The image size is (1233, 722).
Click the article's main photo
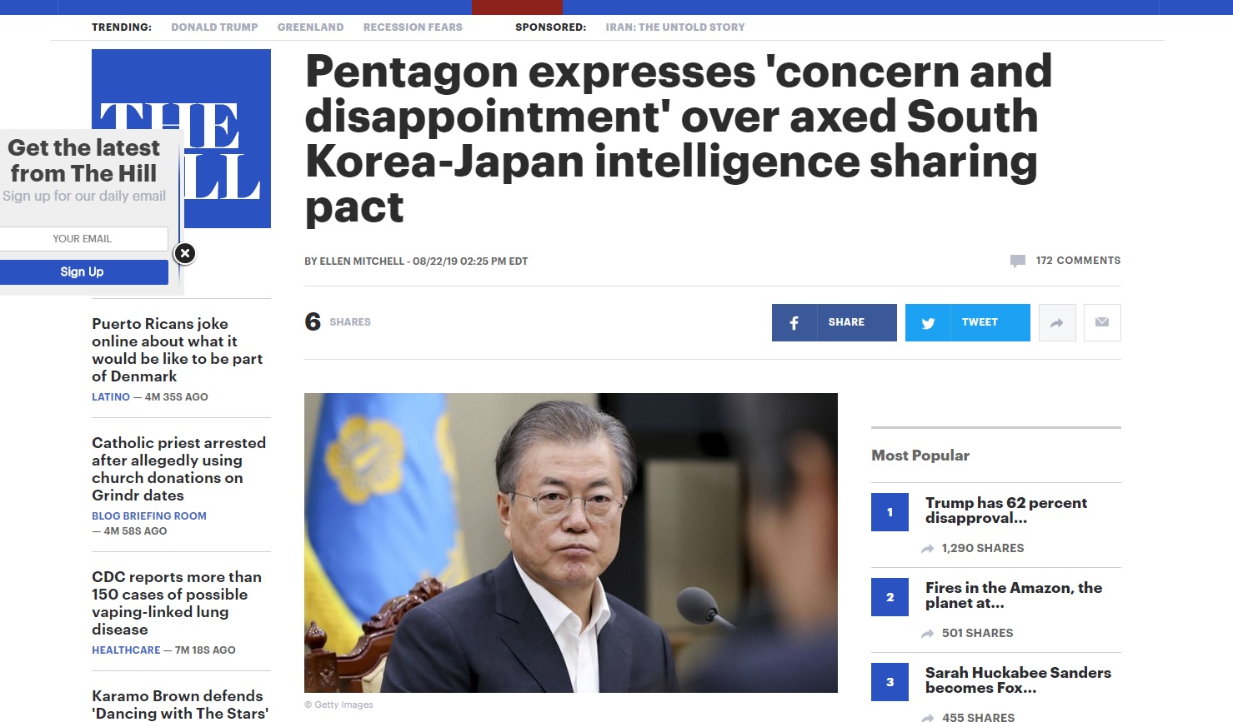click(571, 543)
